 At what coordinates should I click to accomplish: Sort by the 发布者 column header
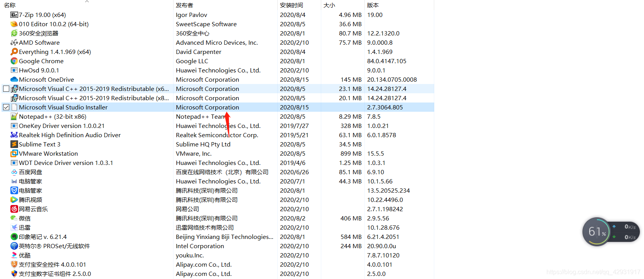184,5
